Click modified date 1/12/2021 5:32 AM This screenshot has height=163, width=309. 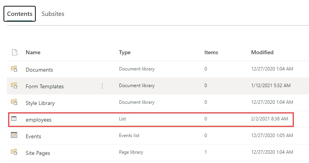coord(271,86)
